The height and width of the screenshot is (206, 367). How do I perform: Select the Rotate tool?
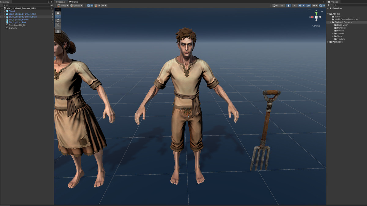pyautogui.click(x=58, y=20)
